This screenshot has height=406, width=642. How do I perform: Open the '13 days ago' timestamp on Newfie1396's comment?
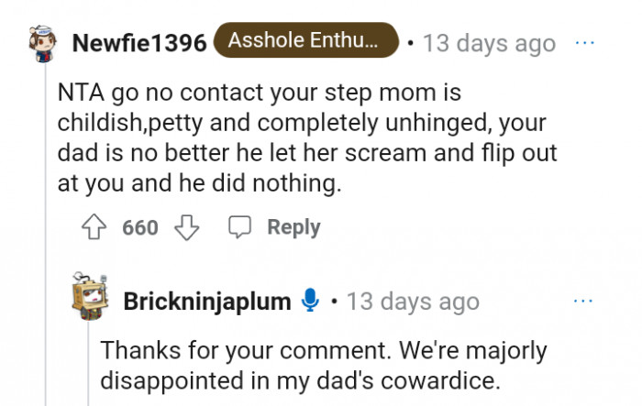(489, 43)
